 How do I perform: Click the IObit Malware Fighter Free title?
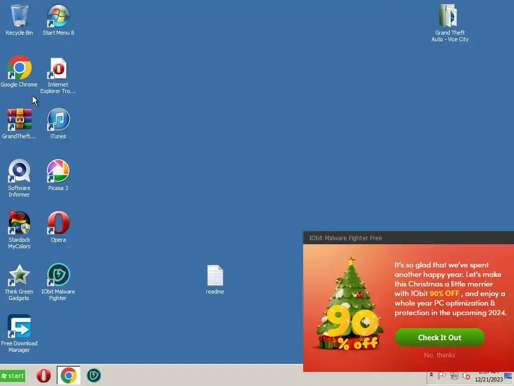point(345,238)
